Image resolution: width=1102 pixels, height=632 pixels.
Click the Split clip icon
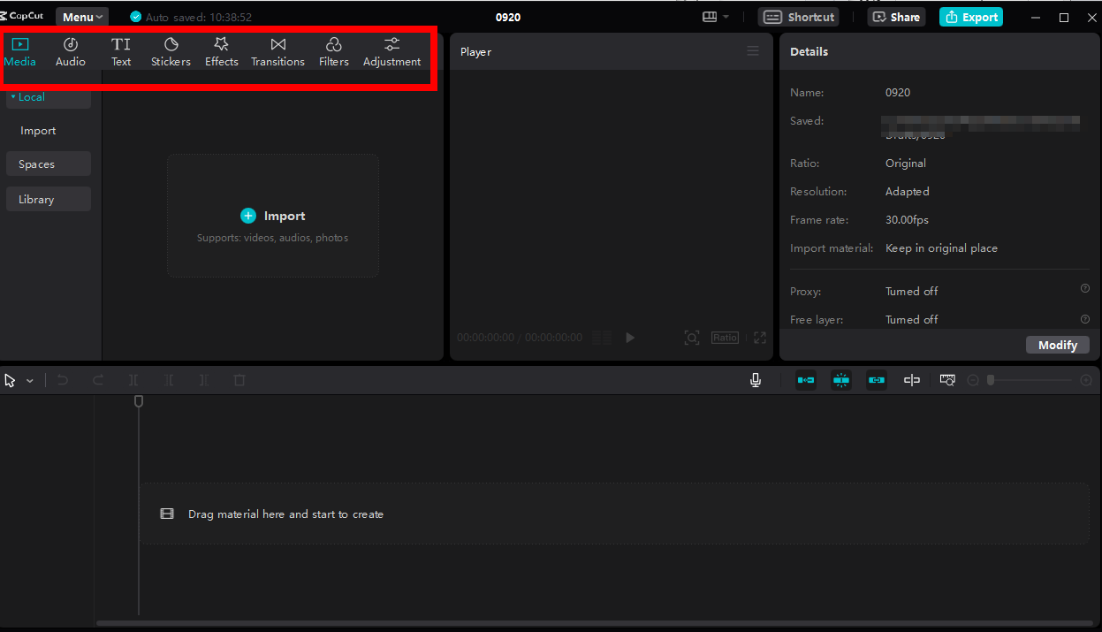tap(133, 380)
